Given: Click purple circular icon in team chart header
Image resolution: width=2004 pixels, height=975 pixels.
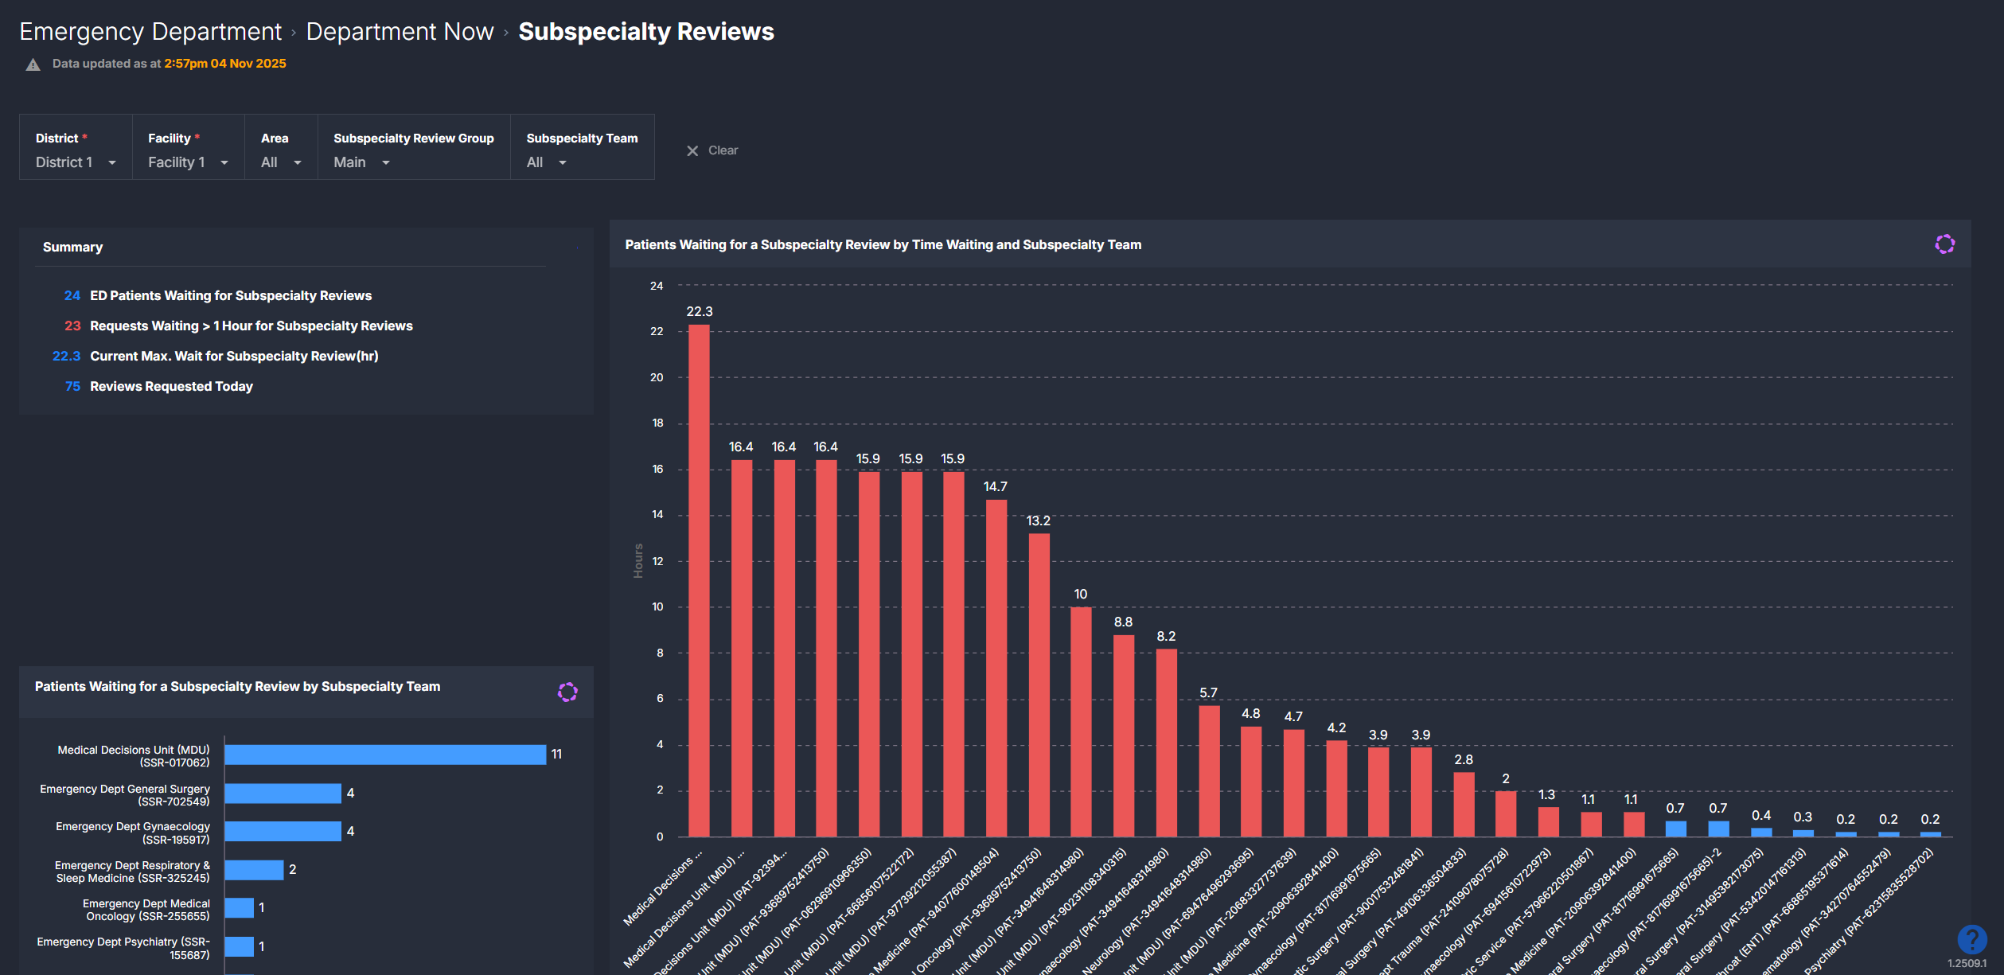Looking at the screenshot, I should 567,692.
